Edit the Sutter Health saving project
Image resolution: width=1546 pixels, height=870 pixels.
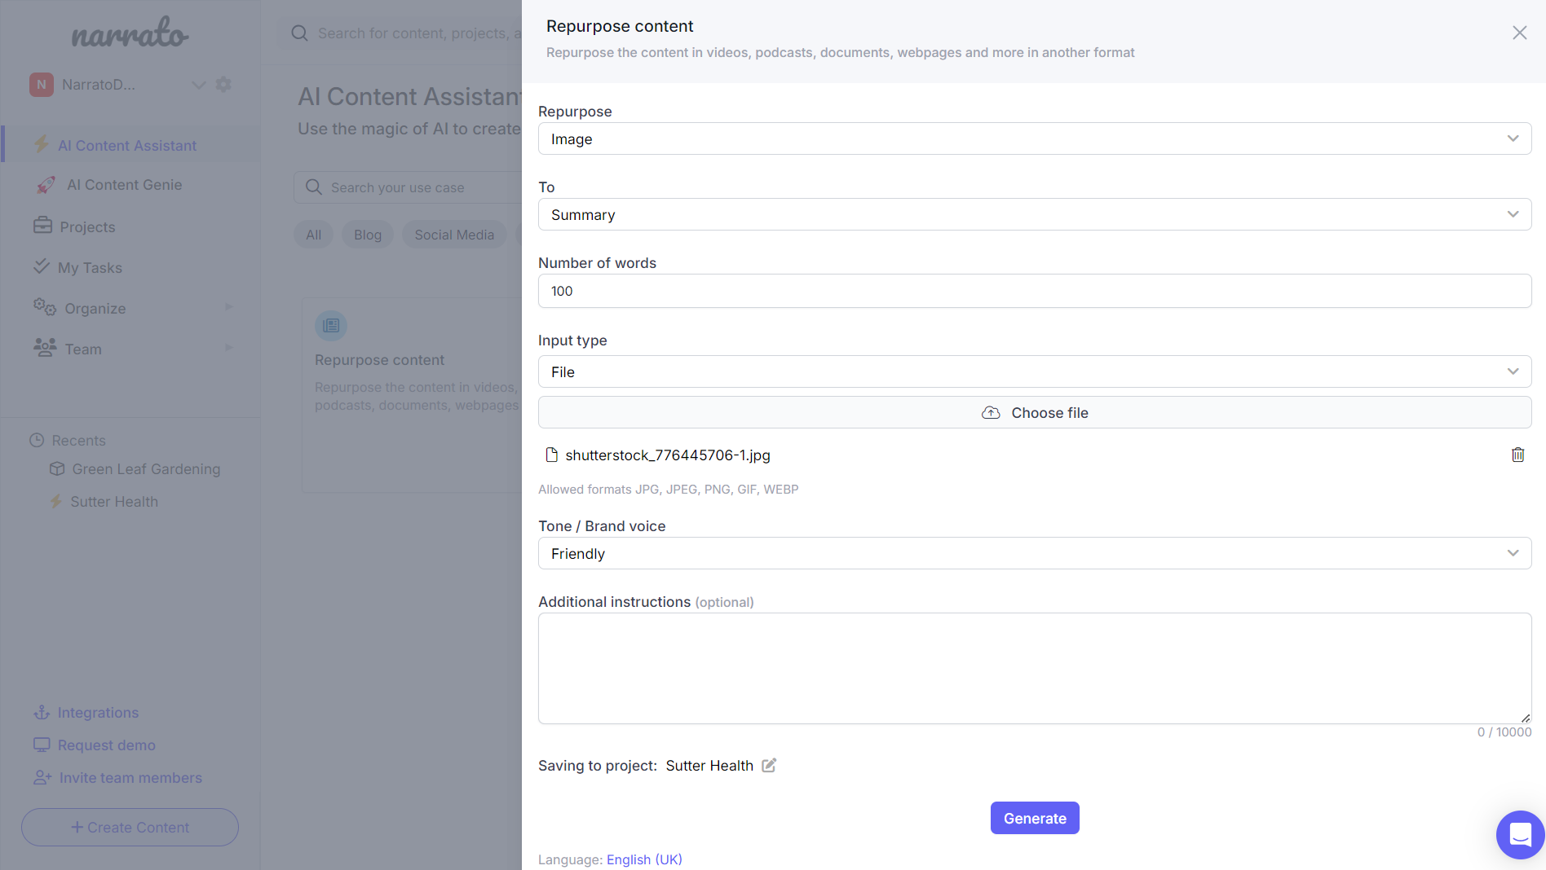point(769,765)
